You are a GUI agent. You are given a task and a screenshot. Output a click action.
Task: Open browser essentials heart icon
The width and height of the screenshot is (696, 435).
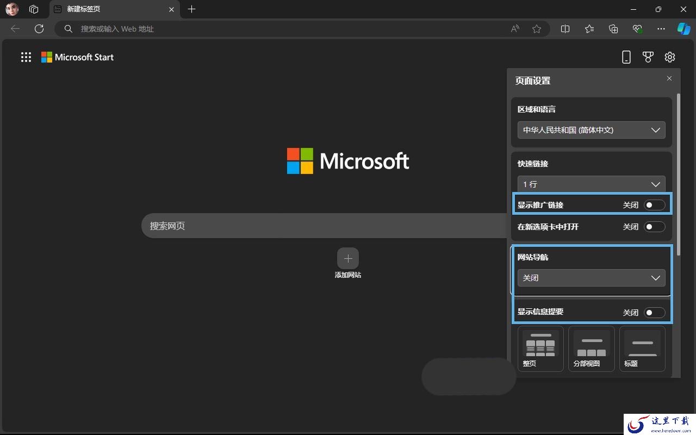[x=637, y=29]
